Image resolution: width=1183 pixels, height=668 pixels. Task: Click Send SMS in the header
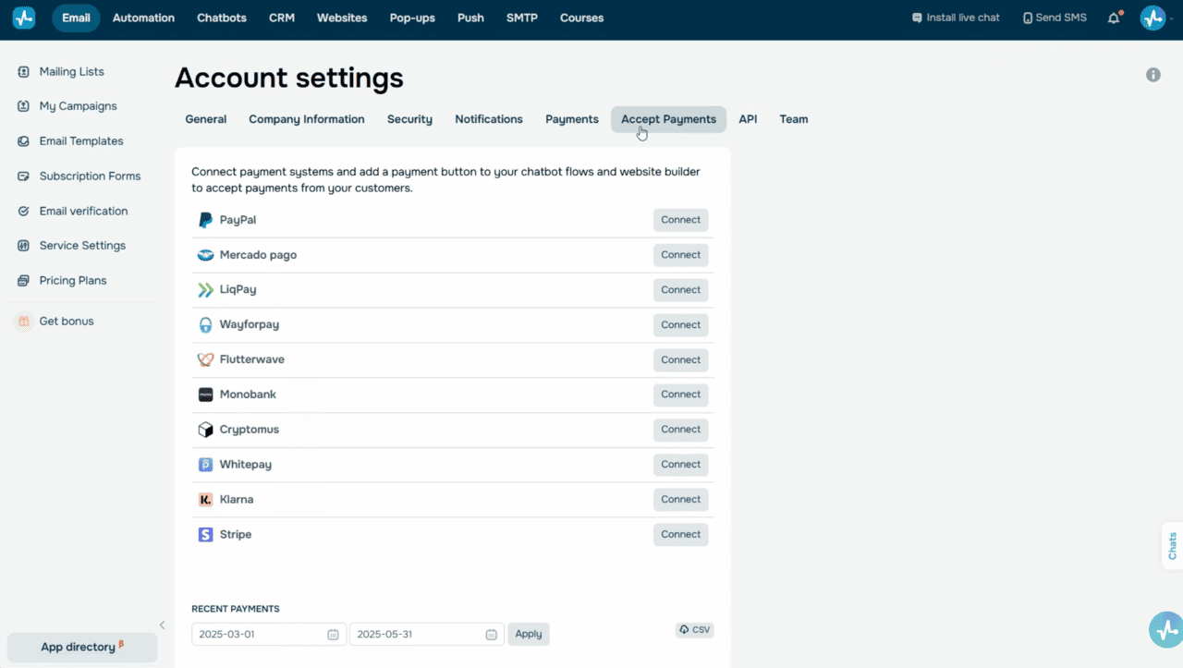1055,18
